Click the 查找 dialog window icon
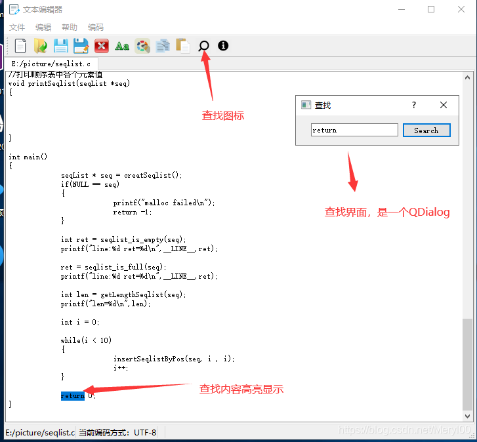The image size is (477, 442). click(306, 105)
